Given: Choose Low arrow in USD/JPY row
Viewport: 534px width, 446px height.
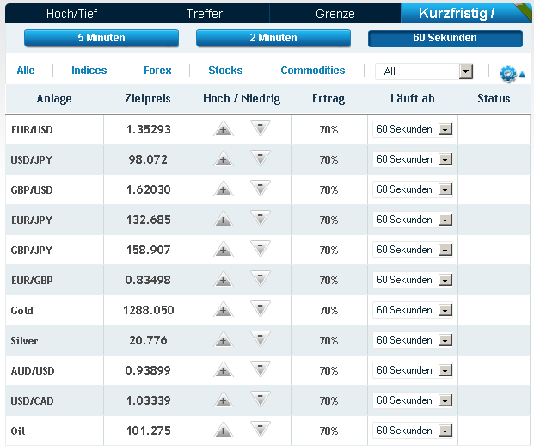Looking at the screenshot, I should coord(261,158).
